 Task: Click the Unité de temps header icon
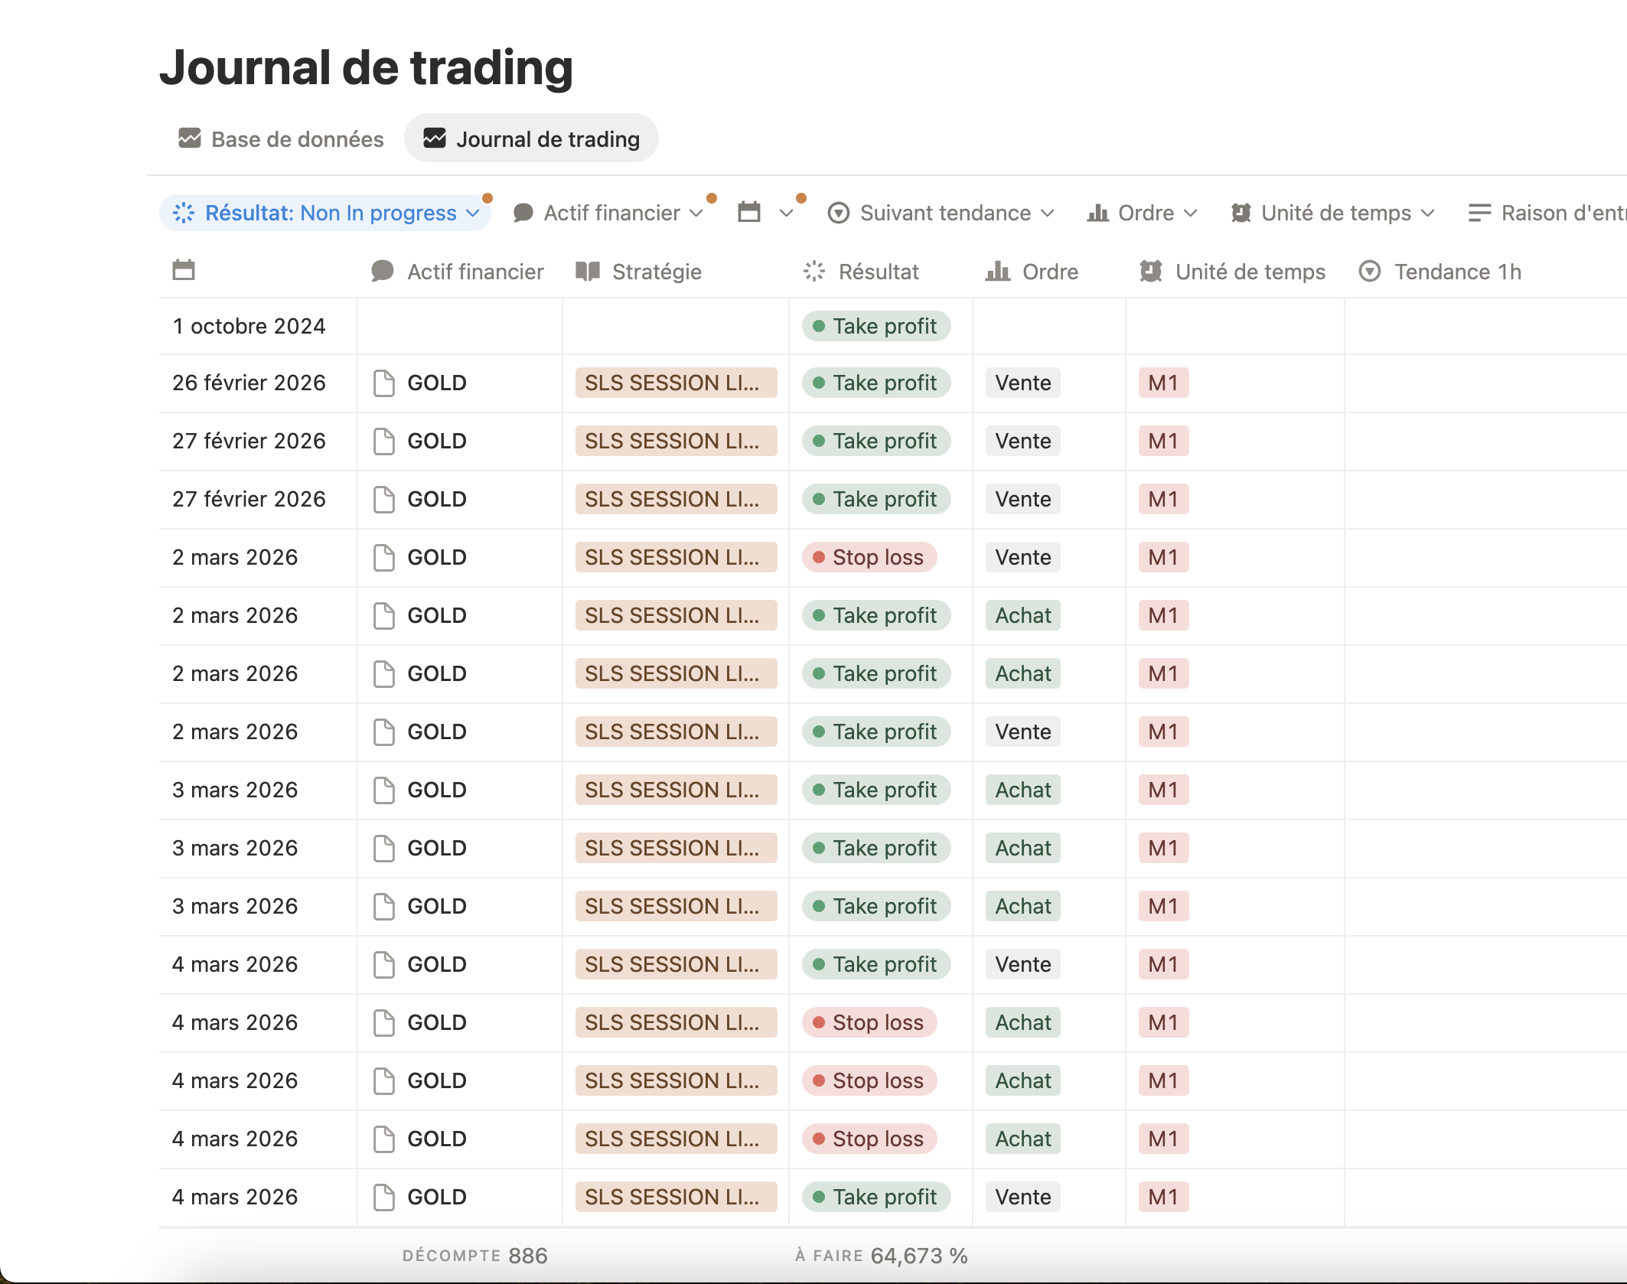(1151, 271)
